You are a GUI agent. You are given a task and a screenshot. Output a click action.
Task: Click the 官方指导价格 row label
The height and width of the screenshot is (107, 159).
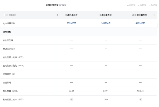point(9,23)
